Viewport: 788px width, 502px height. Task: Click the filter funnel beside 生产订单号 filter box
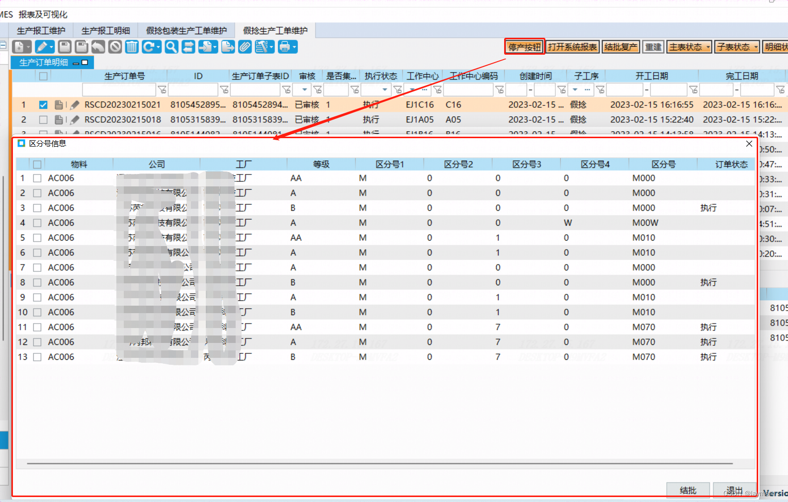point(162,89)
